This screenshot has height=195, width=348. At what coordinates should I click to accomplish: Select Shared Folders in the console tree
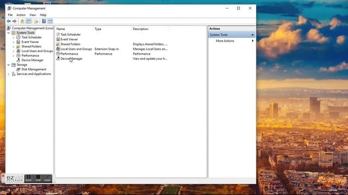(32, 47)
